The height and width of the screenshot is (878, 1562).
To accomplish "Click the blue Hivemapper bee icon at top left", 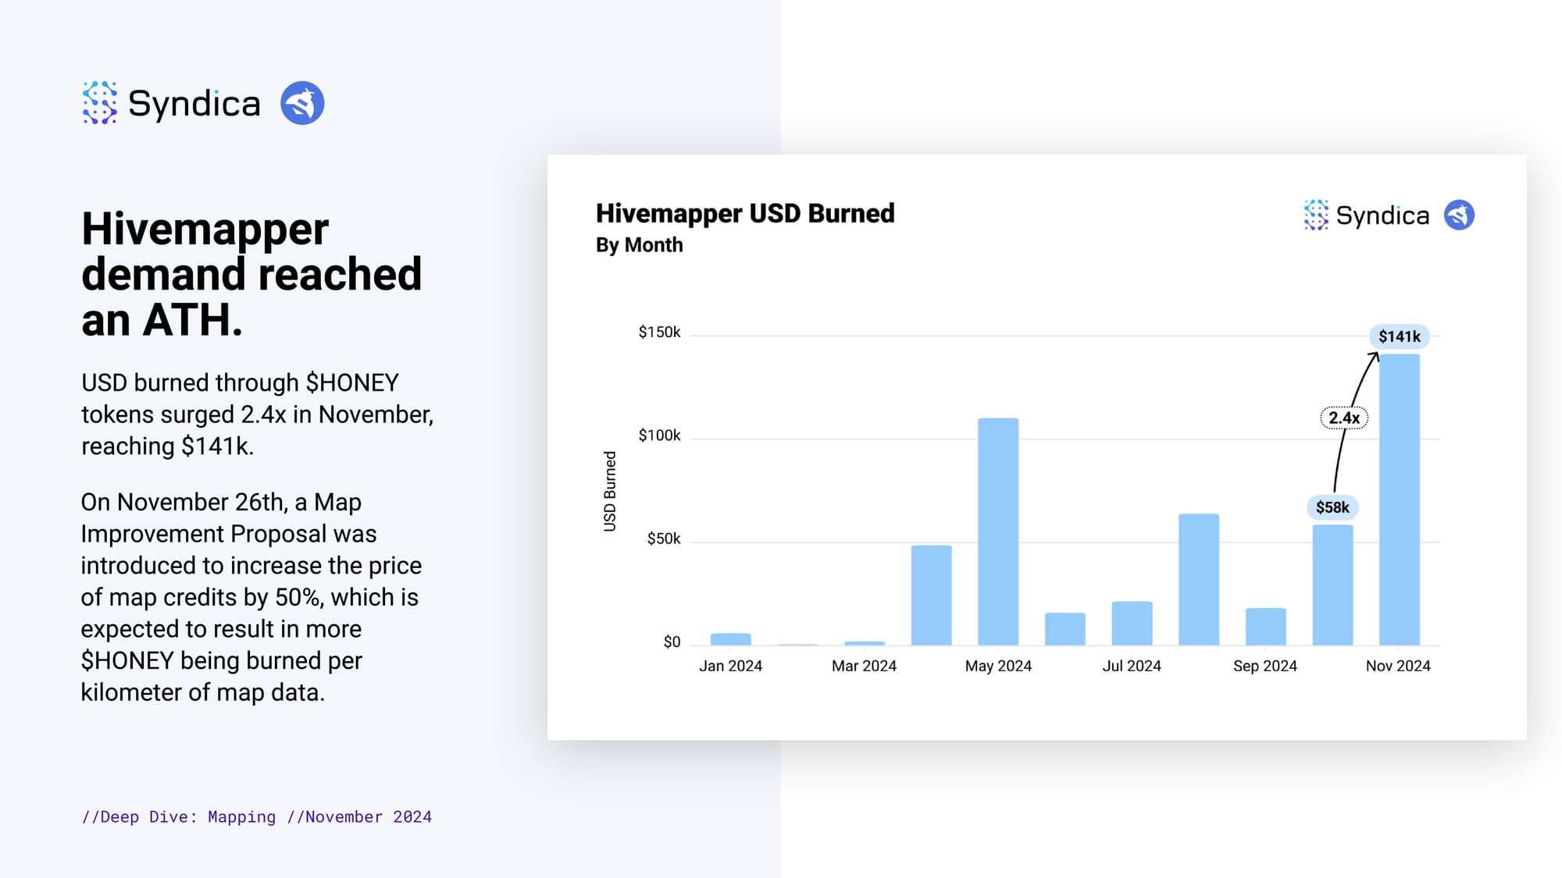I will click(x=302, y=103).
